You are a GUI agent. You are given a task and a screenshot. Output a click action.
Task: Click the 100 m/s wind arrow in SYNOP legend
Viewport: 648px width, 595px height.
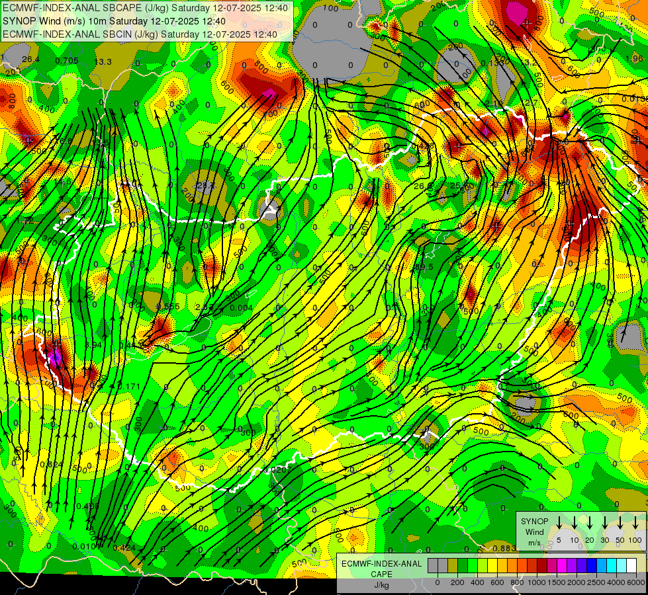[635, 523]
